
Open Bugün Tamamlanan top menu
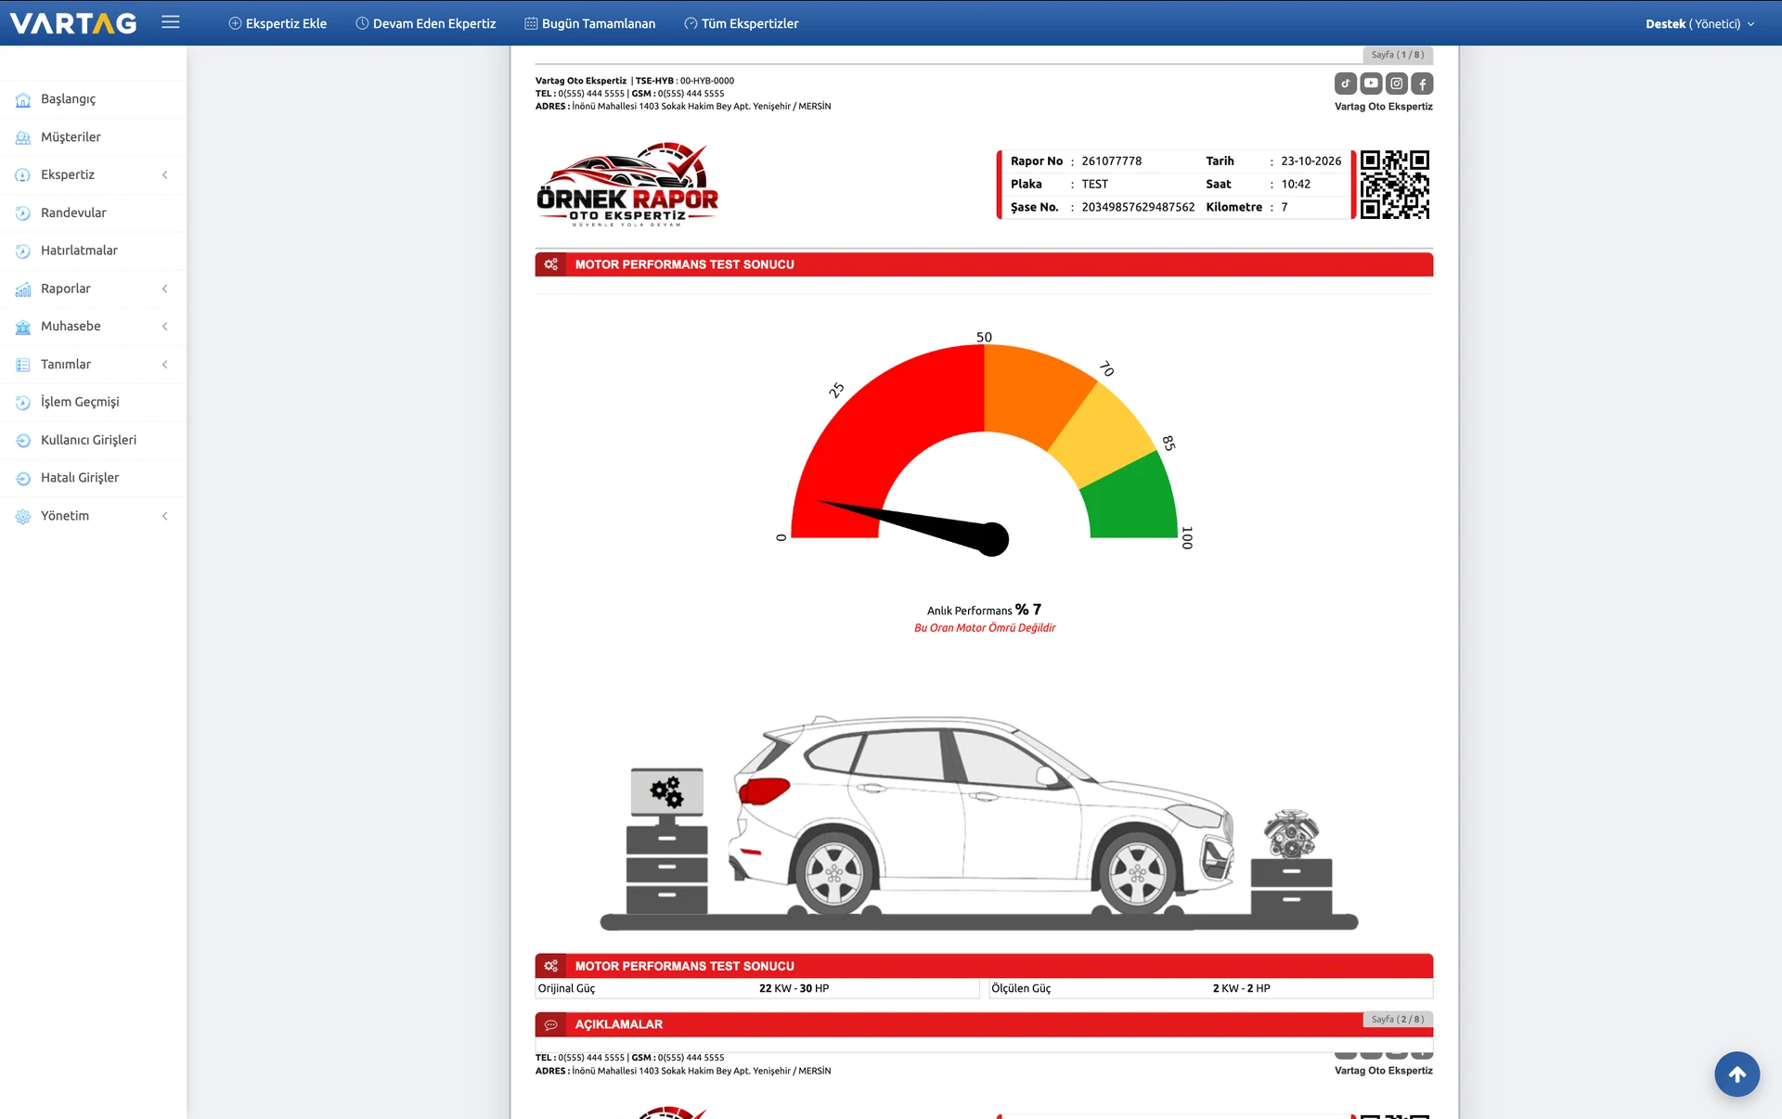pos(590,23)
